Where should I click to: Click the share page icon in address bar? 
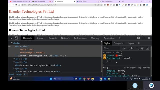coord(98,5)
